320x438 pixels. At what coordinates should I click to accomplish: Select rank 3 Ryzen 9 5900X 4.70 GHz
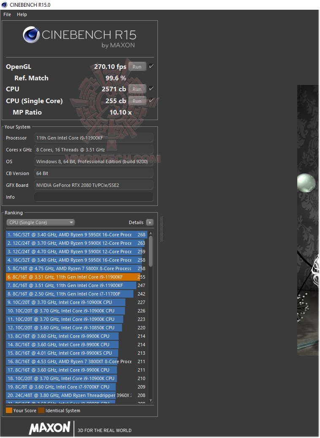pyautogui.click(x=77, y=252)
